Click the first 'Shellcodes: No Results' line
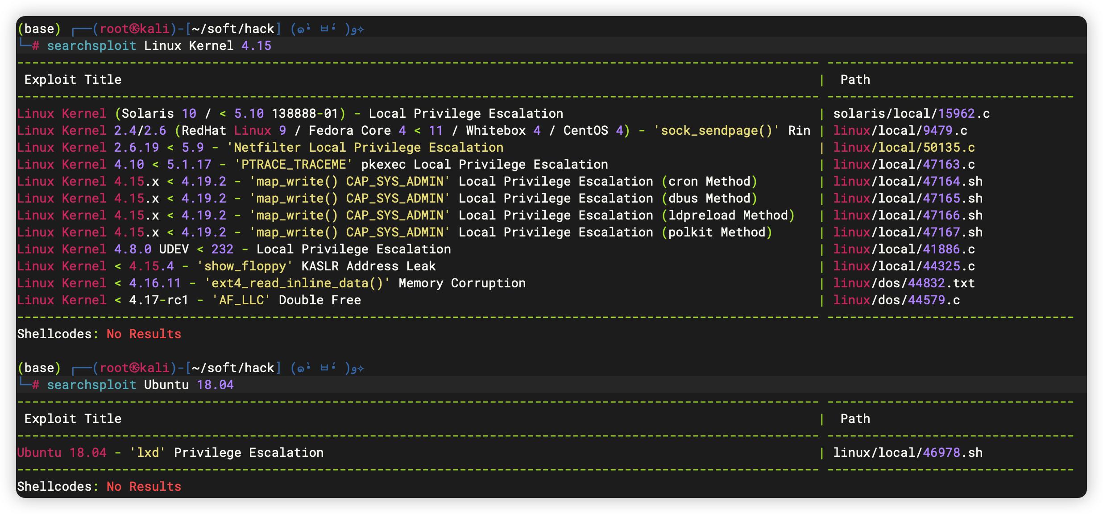 point(99,334)
